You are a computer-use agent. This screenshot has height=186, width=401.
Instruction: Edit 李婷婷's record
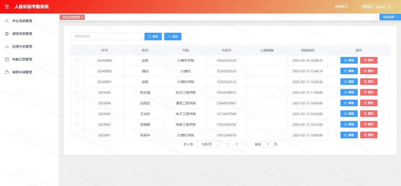click(x=349, y=124)
